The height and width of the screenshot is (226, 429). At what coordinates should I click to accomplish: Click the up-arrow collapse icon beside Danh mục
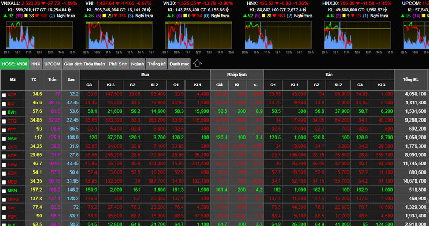click(197, 64)
